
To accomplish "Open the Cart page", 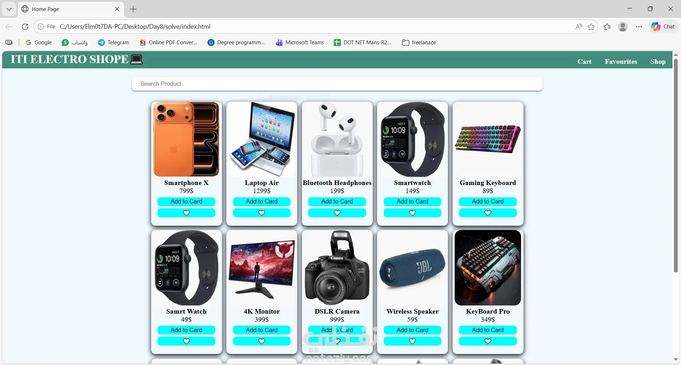I will coord(584,62).
